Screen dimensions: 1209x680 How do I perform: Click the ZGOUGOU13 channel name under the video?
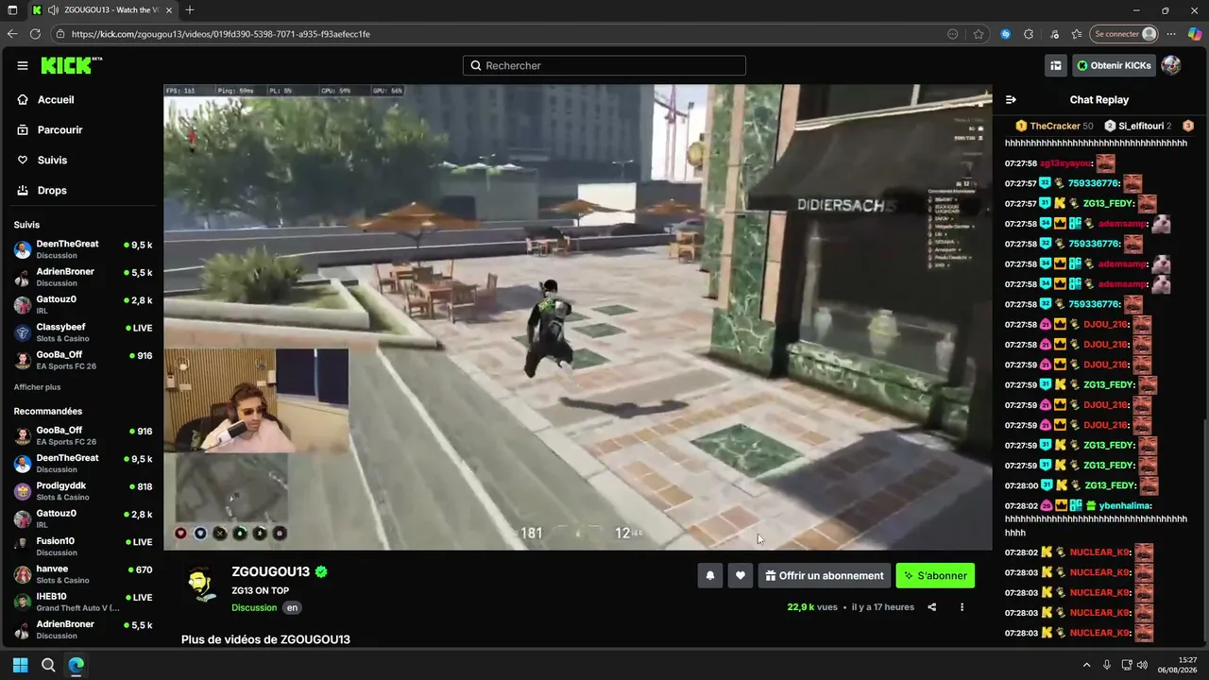coord(271,572)
